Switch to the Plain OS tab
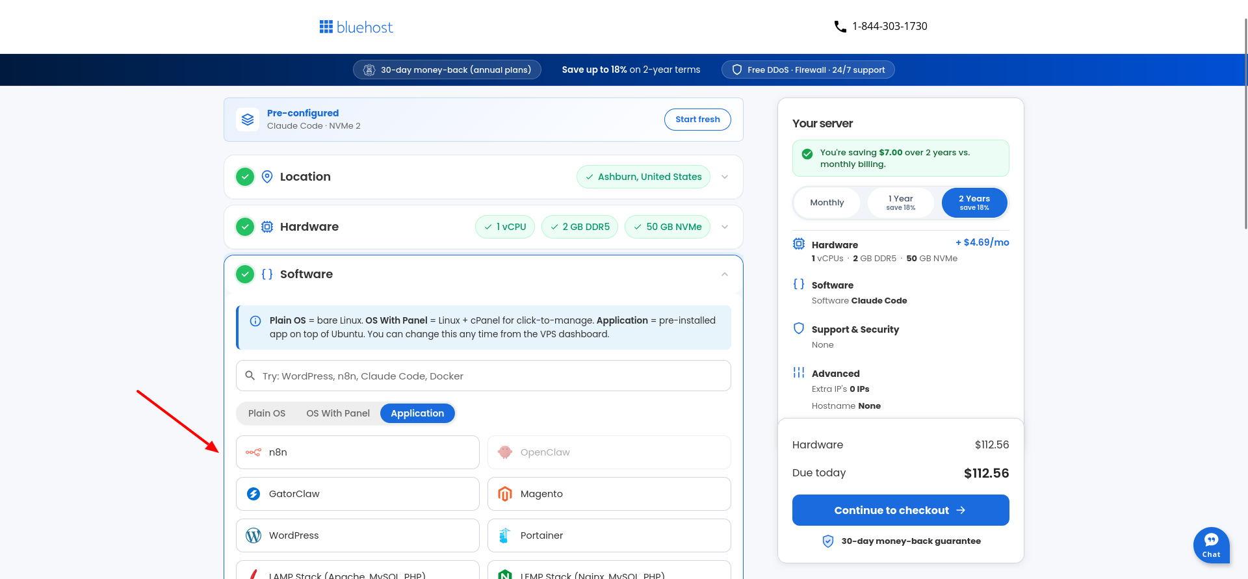1248x579 pixels. pyautogui.click(x=266, y=413)
